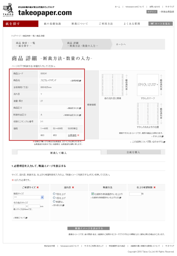Image resolution: width=177 pixels, height=256 pixels.
Task: Open the 銘柄詳細 popup icon link
Action: coord(76,80)
